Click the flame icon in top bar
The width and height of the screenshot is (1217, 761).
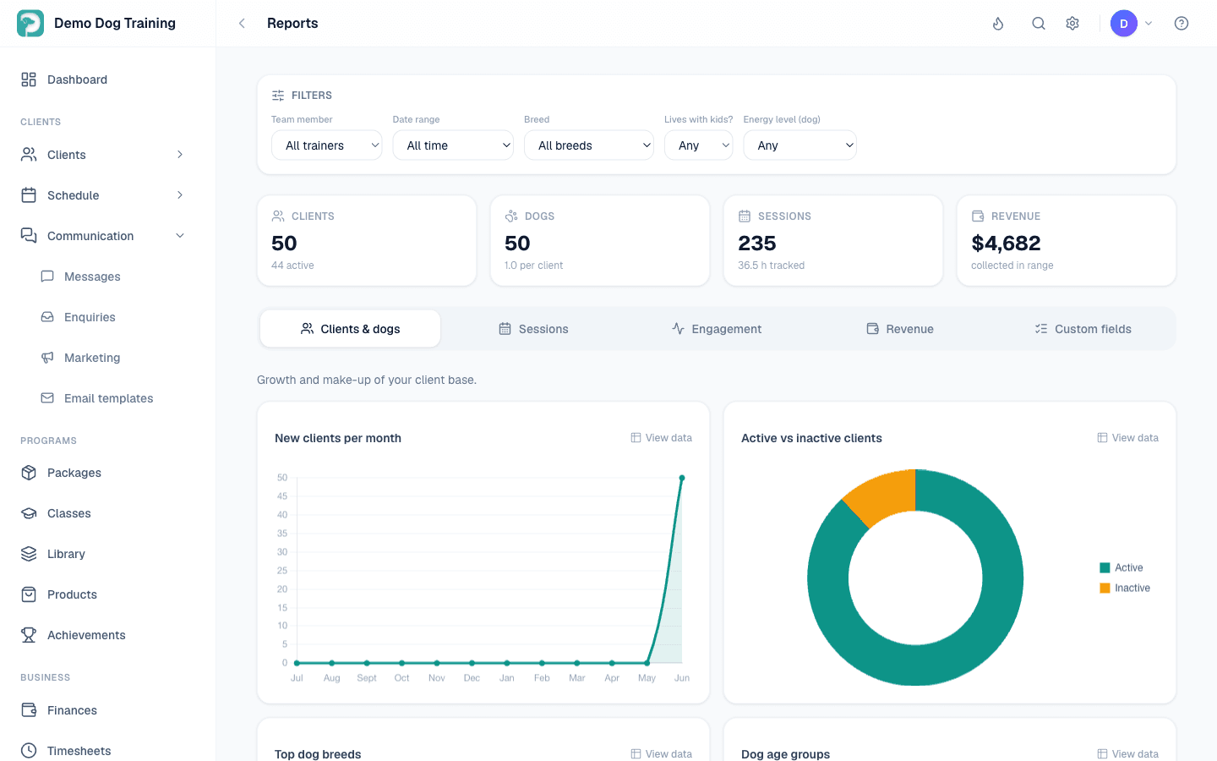[998, 24]
